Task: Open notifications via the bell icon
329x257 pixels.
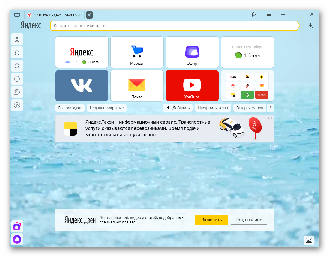Action: point(17,52)
